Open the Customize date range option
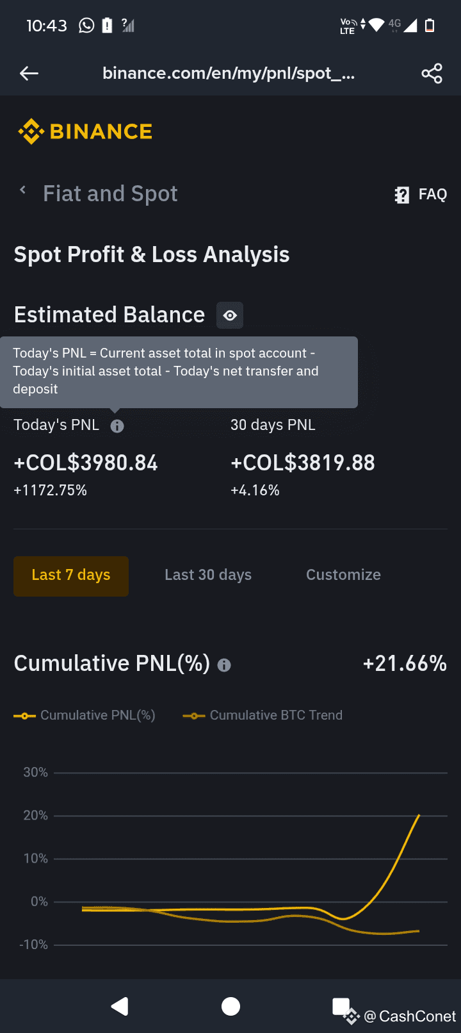Viewport: 461px width, 1033px height. coord(343,575)
